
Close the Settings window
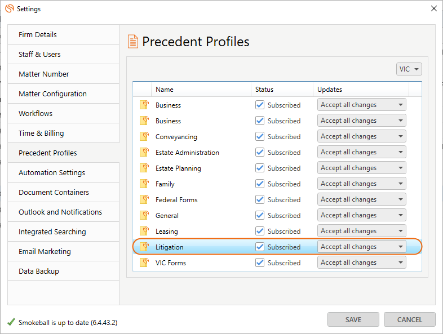(434, 8)
